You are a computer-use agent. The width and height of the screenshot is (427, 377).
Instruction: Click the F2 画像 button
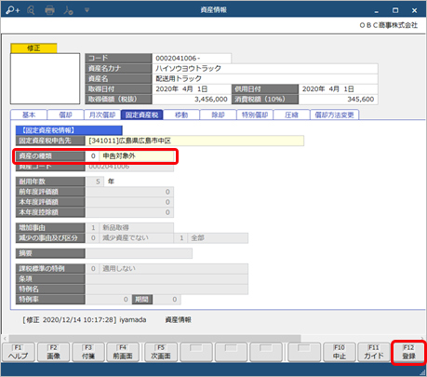pyautogui.click(x=53, y=352)
